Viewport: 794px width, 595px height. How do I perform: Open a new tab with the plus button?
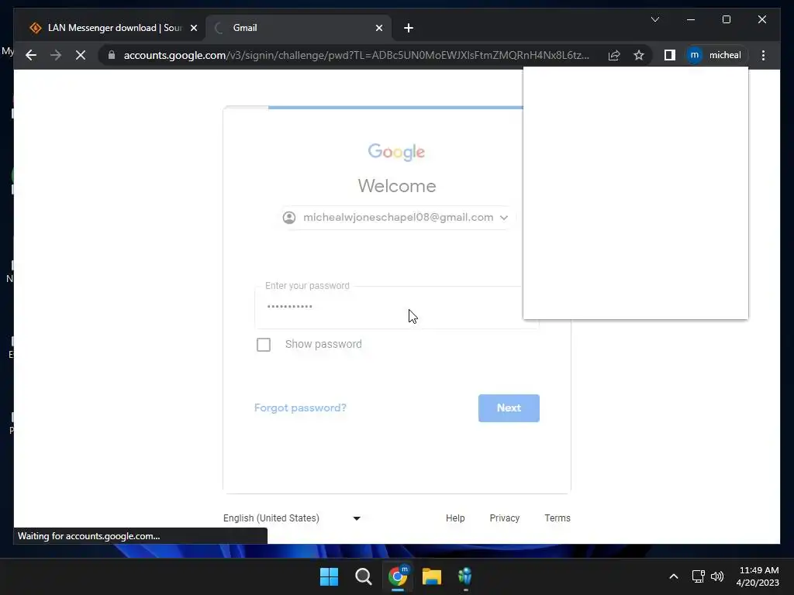coord(409,29)
